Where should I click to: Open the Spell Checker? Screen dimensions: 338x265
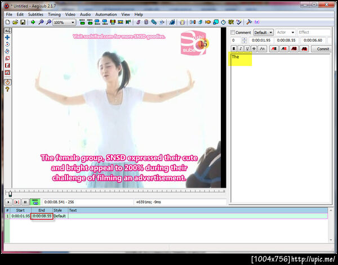tap(239, 22)
